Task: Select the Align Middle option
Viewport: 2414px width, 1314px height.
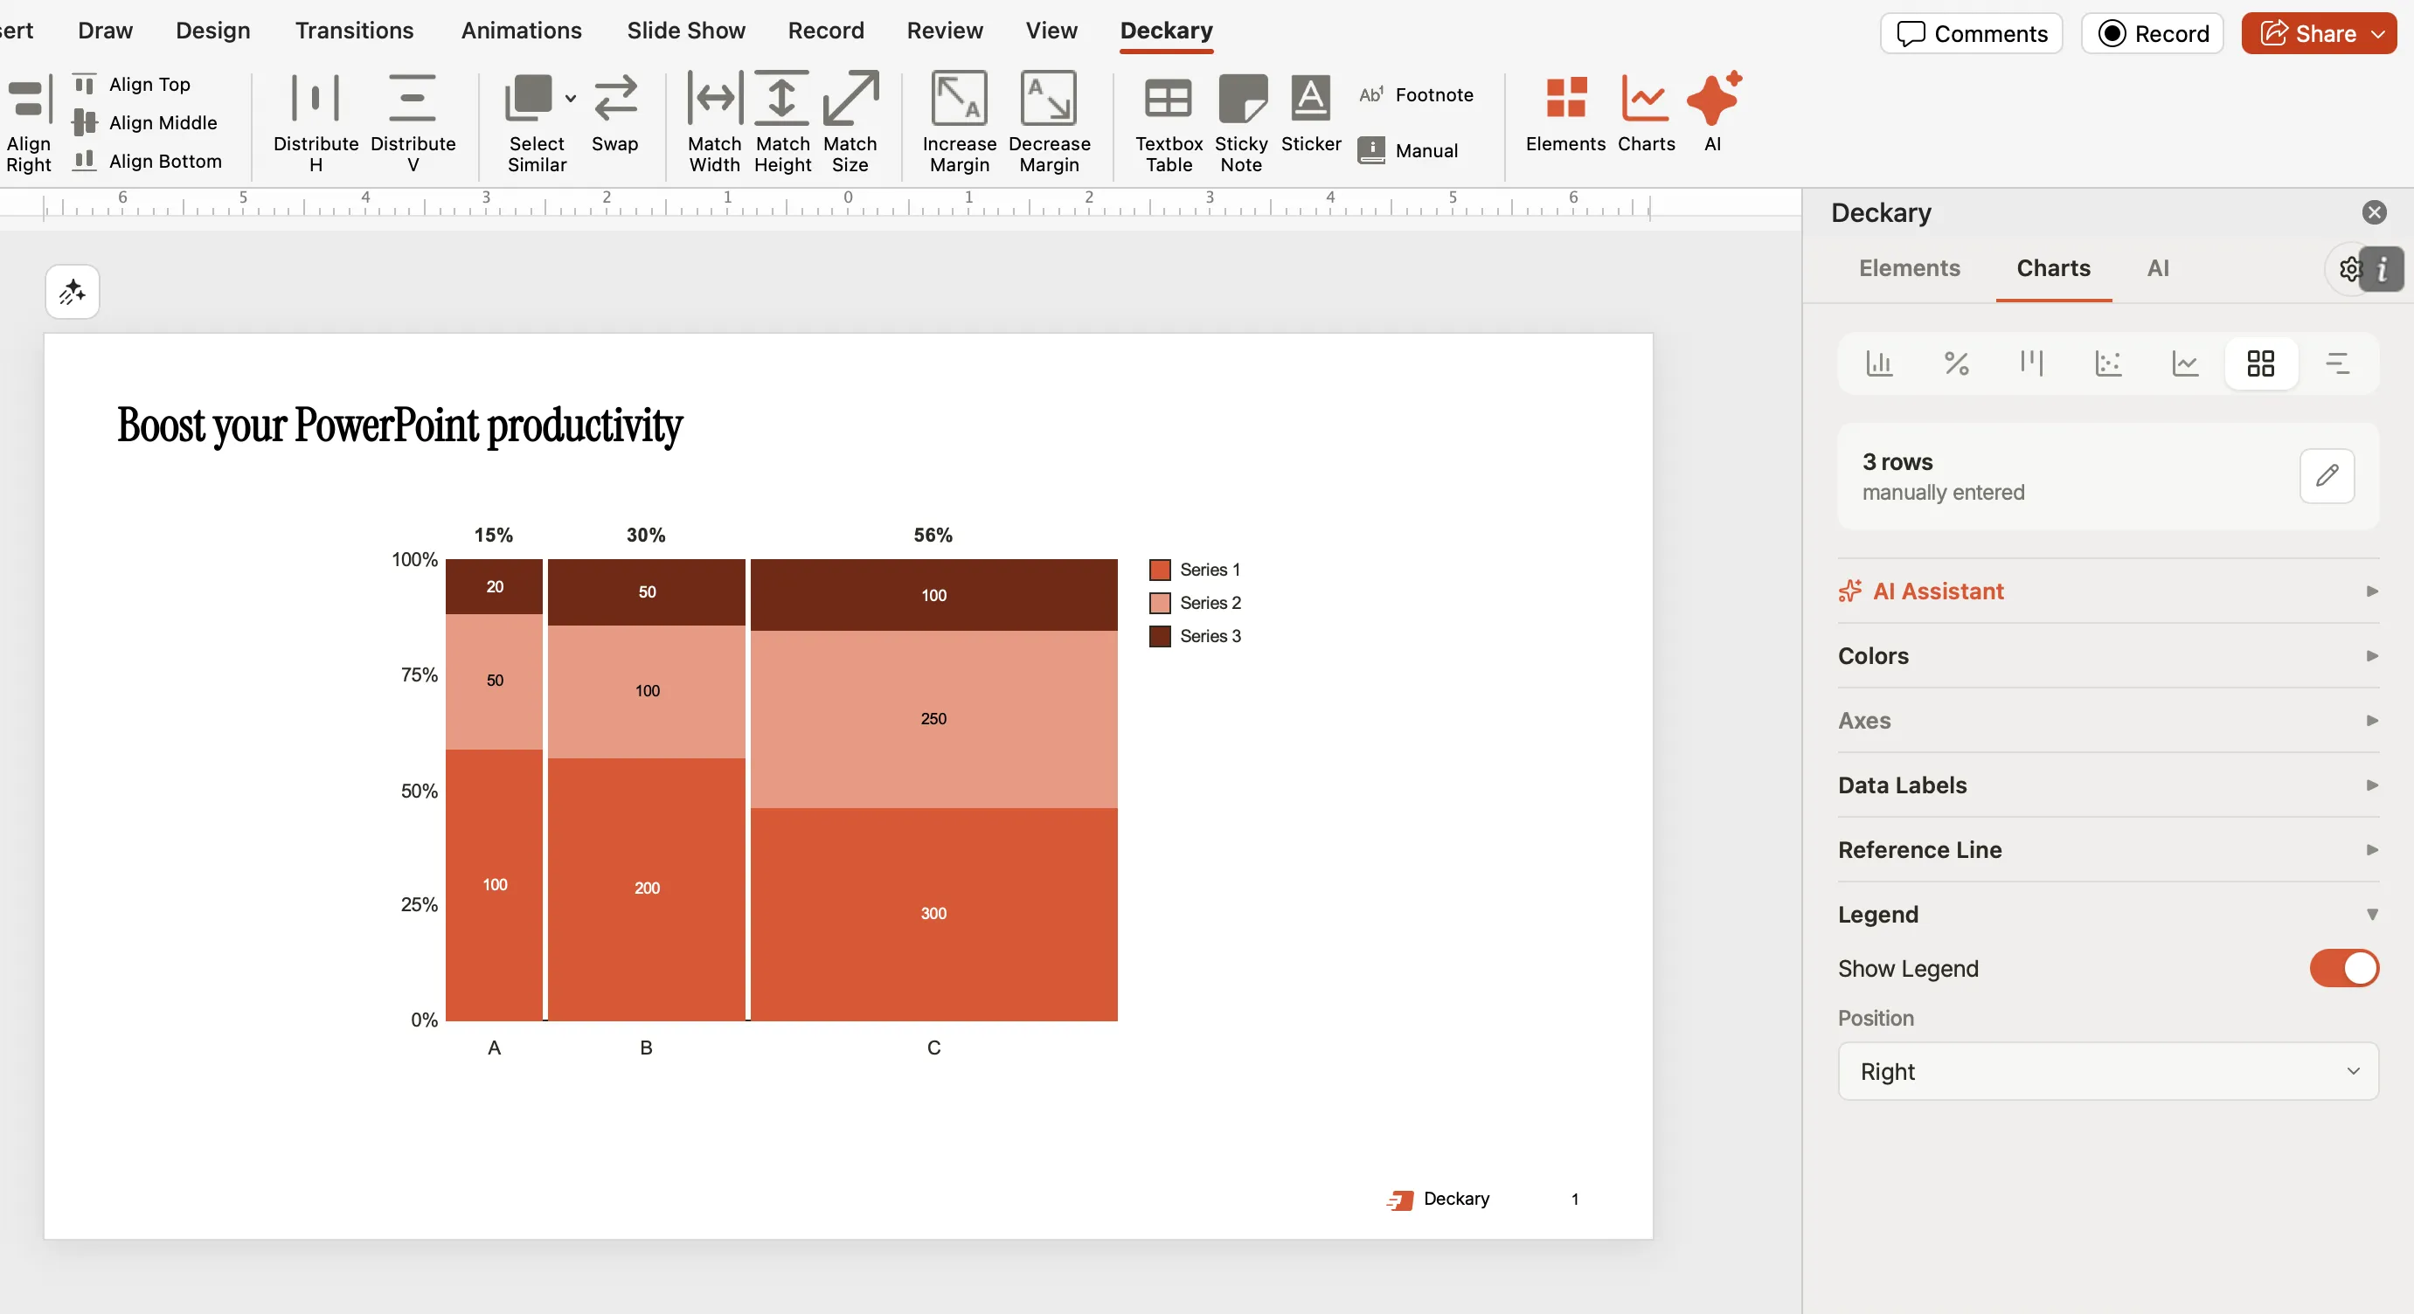Action: click(147, 122)
